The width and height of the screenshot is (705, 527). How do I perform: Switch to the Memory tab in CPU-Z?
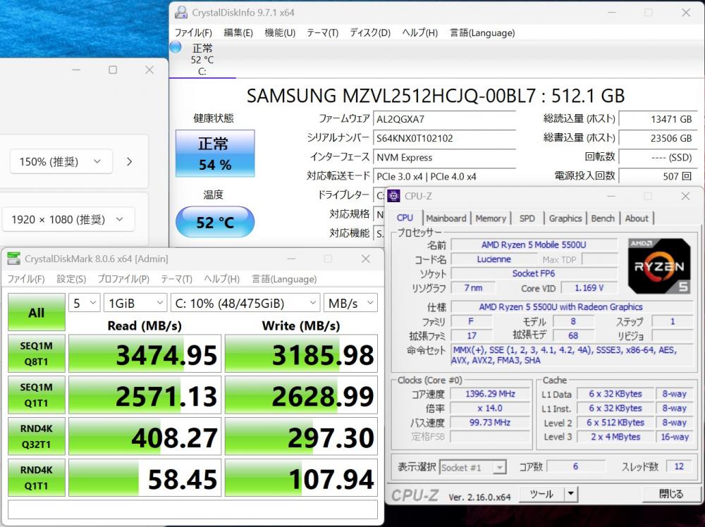[x=491, y=218]
